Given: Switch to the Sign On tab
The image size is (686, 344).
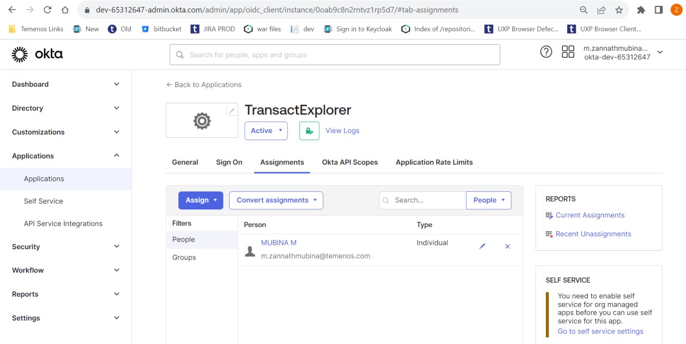Looking at the screenshot, I should coord(229,162).
